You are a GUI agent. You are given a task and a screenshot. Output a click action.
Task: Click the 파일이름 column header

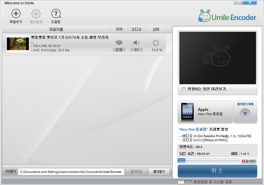point(56,29)
